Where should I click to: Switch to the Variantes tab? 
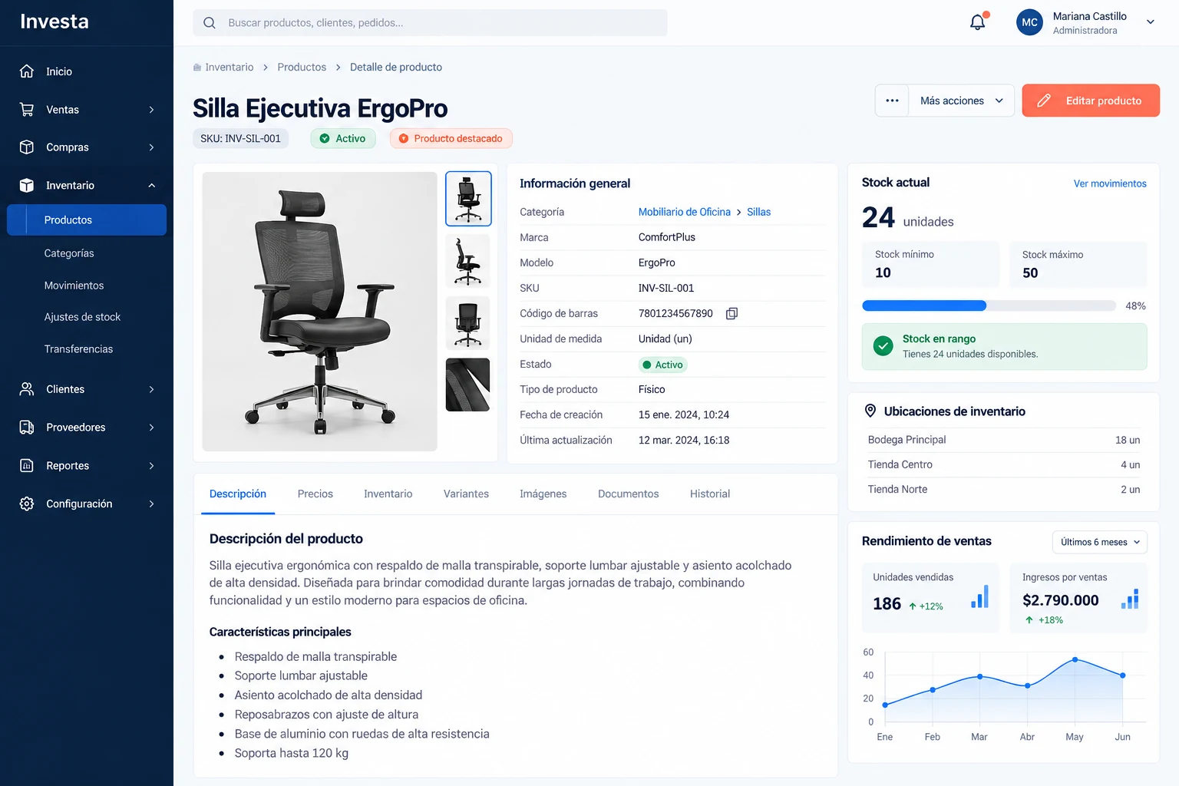point(466,494)
